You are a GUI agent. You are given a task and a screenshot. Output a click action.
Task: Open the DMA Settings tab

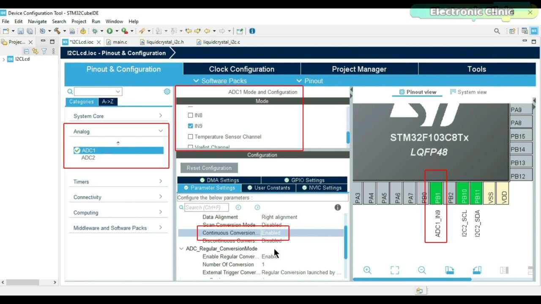coord(219,180)
